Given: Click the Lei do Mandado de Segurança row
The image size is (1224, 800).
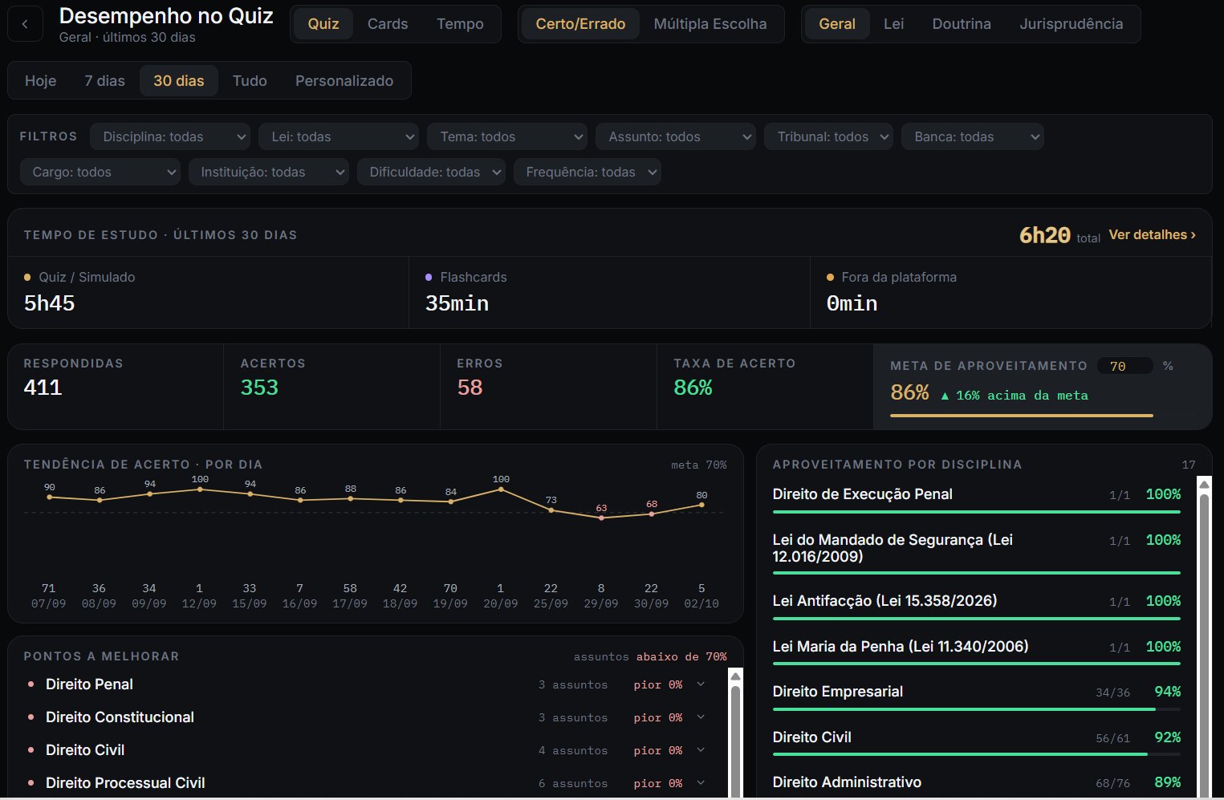Looking at the screenshot, I should pyautogui.click(x=977, y=552).
